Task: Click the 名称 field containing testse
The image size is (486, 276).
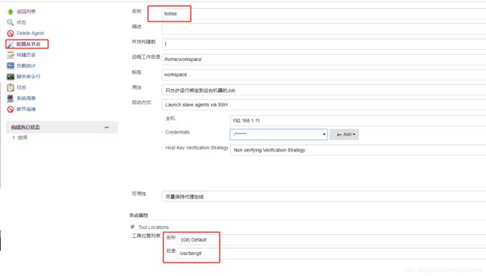Action: [x=324, y=13]
